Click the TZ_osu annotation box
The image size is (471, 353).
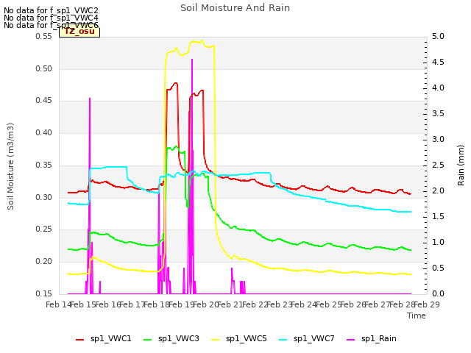79,32
